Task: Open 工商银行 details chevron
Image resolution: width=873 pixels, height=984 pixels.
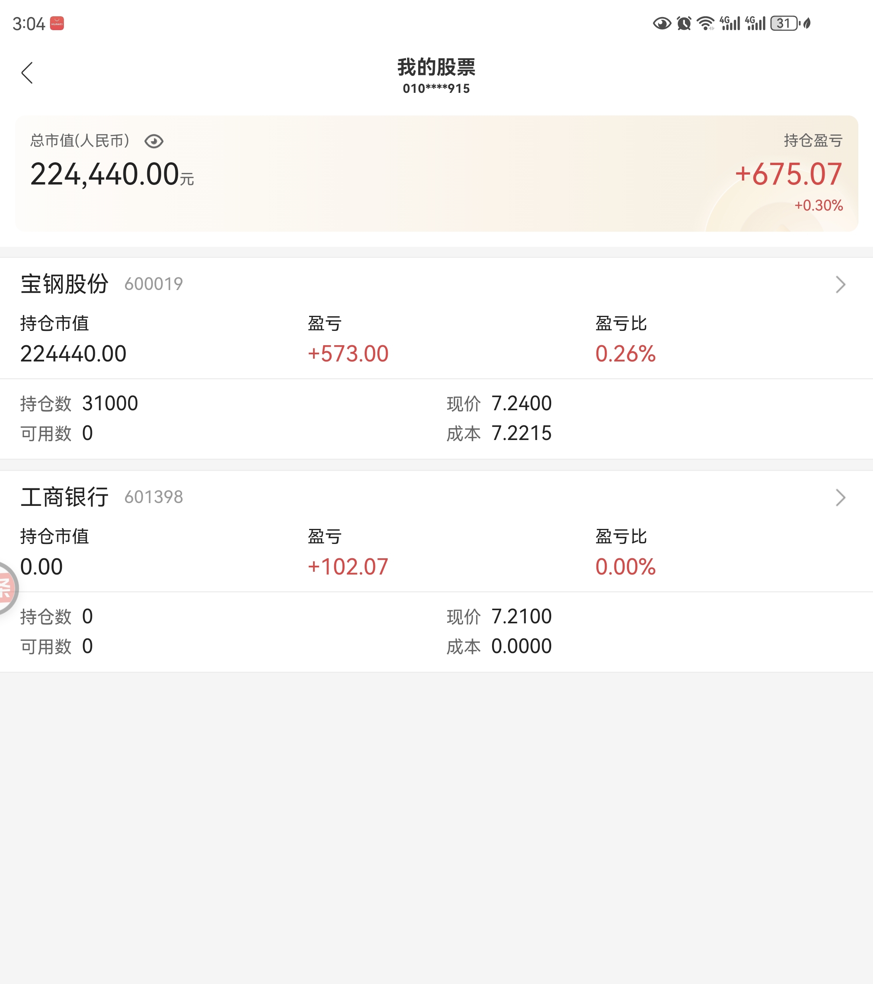Action: tap(840, 497)
